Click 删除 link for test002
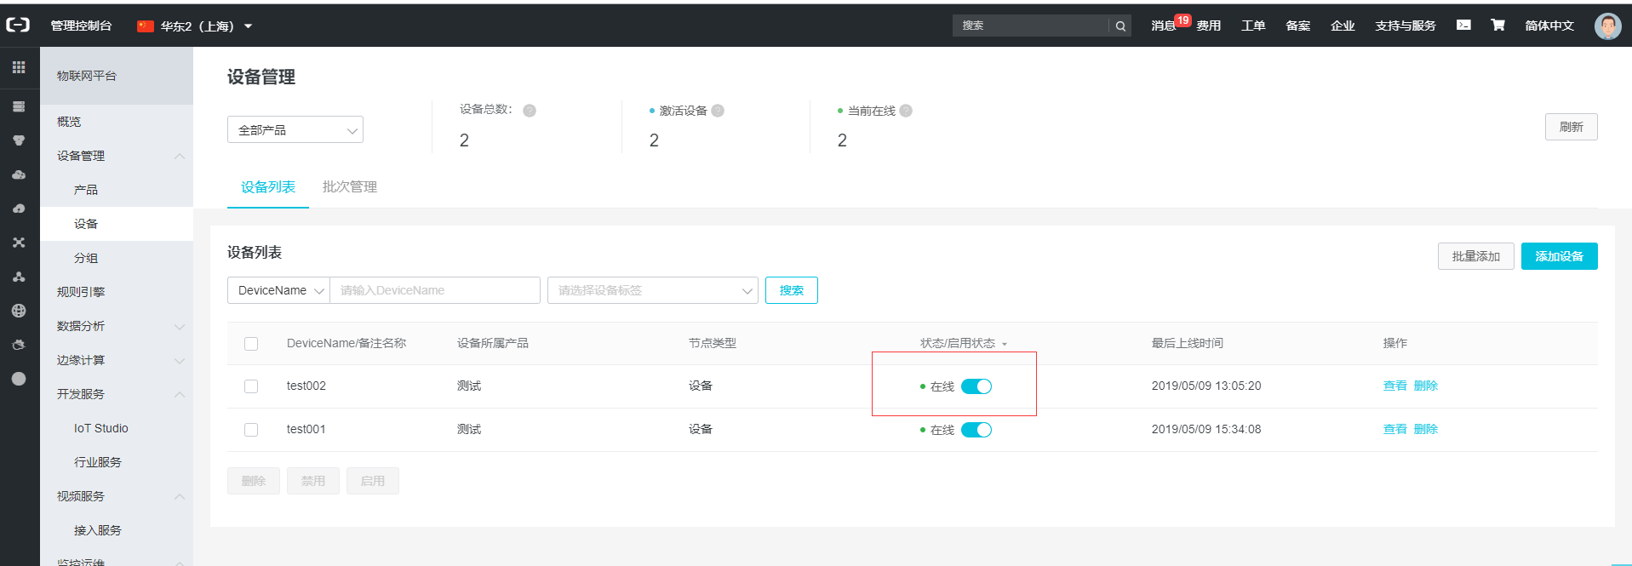Image resolution: width=1632 pixels, height=566 pixels. [x=1426, y=386]
